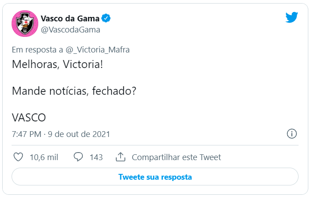Click the 10,6 mil likes count

(44, 157)
